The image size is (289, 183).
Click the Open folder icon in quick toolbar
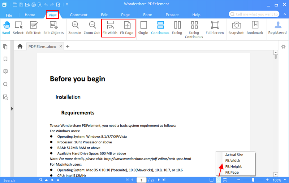click(15, 5)
